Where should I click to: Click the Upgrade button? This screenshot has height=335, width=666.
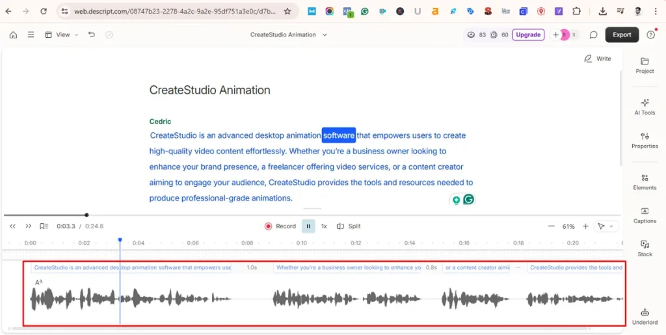click(528, 35)
